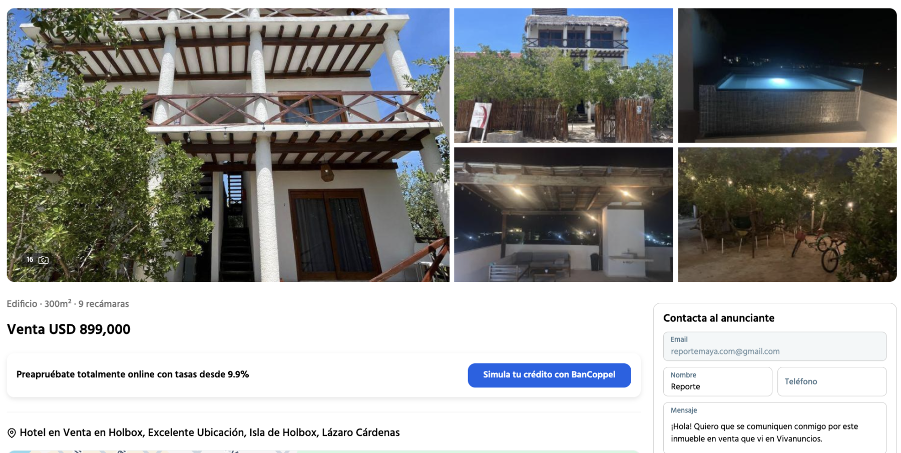Image resolution: width=901 pixels, height=453 pixels.
Task: Open the illuminated pool night thumbnail
Action: (x=787, y=75)
